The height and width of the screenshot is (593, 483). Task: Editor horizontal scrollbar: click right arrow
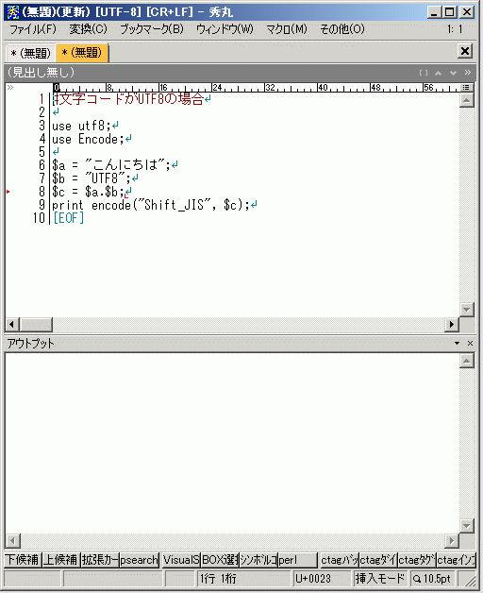pos(452,325)
